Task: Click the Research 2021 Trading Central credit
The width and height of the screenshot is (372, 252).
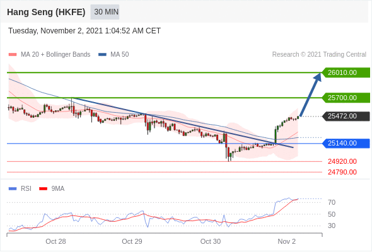Action: [x=319, y=55]
